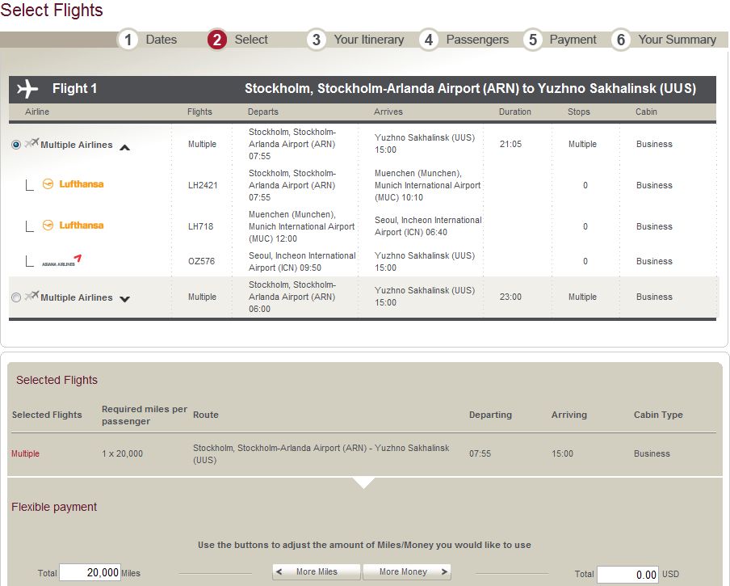The width and height of the screenshot is (730, 586).
Task: Click the Total Miles input field
Action: pyautogui.click(x=90, y=573)
